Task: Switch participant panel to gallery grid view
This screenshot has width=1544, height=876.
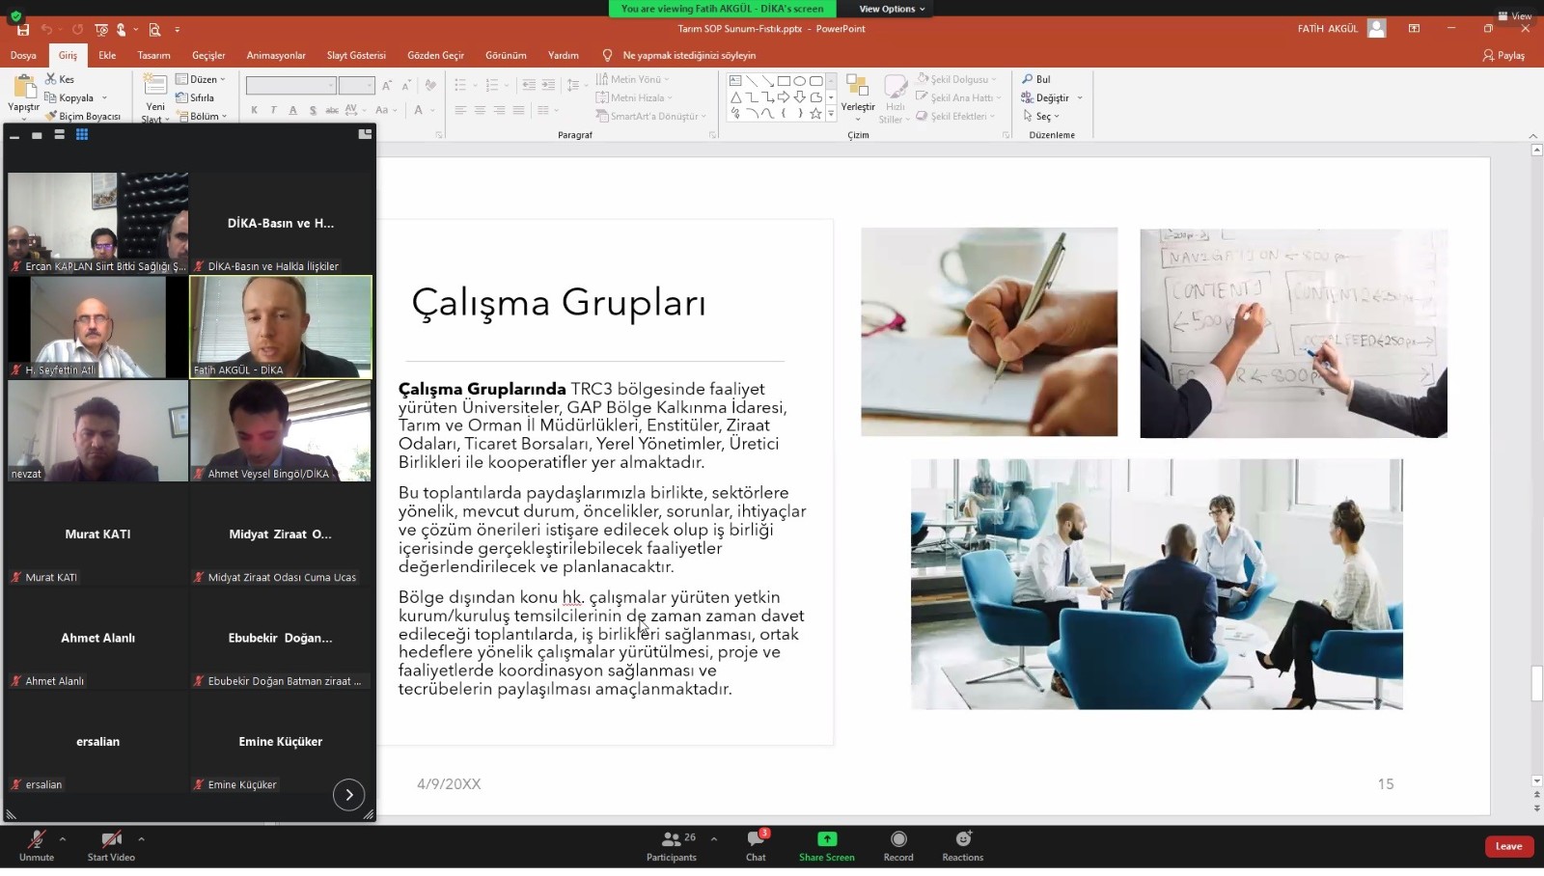Action: point(82,135)
